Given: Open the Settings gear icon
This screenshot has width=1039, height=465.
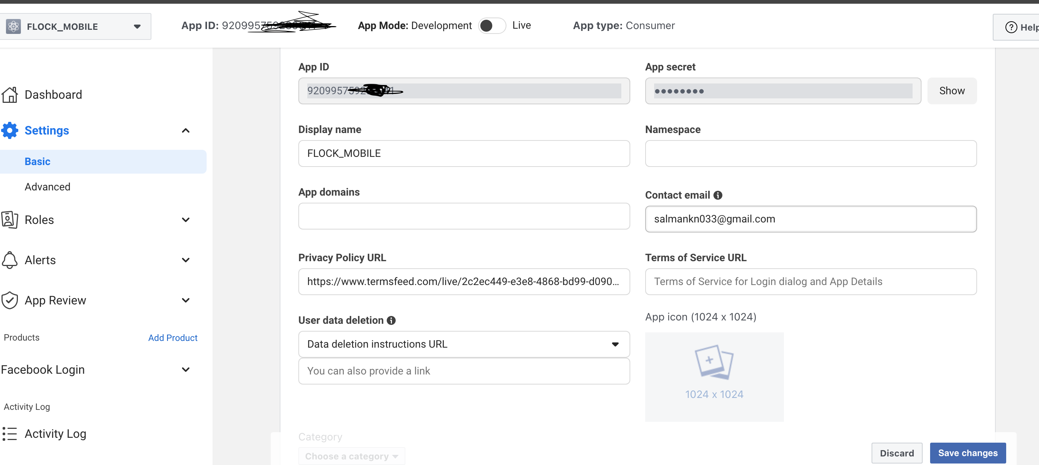Looking at the screenshot, I should click(x=10, y=130).
